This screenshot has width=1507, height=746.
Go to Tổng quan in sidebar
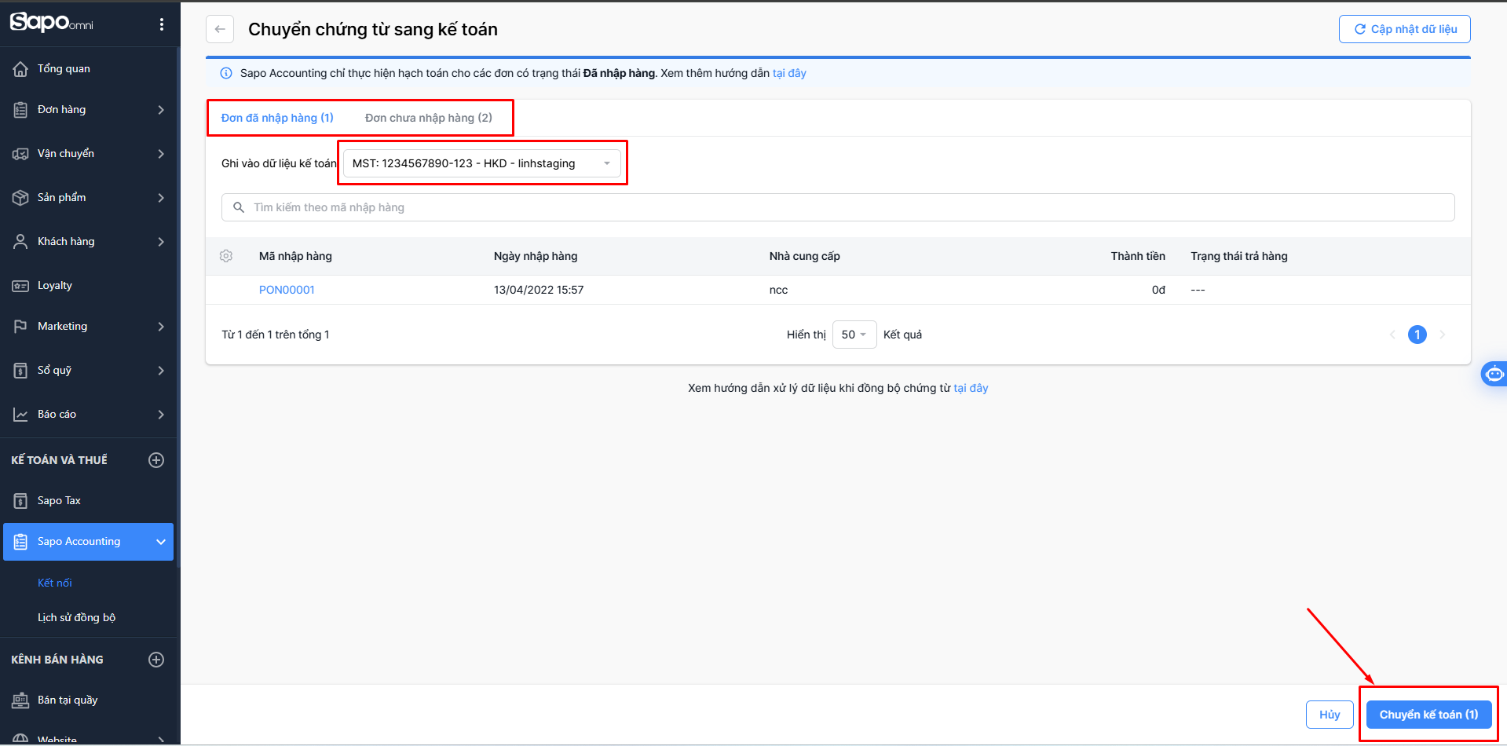[64, 69]
